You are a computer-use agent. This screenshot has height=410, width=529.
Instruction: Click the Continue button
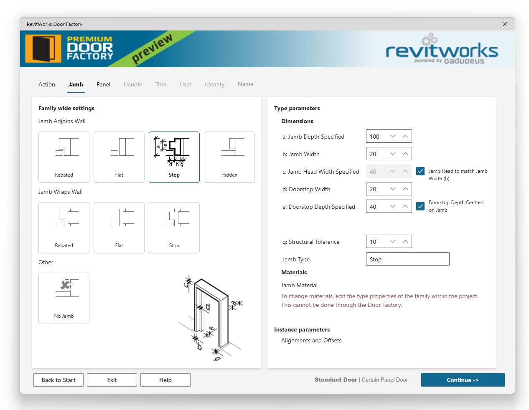click(x=463, y=380)
